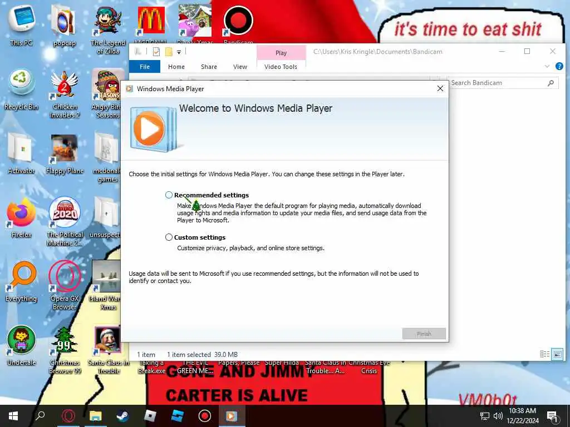Click the Properties checkmark quick access icon

coord(156,52)
